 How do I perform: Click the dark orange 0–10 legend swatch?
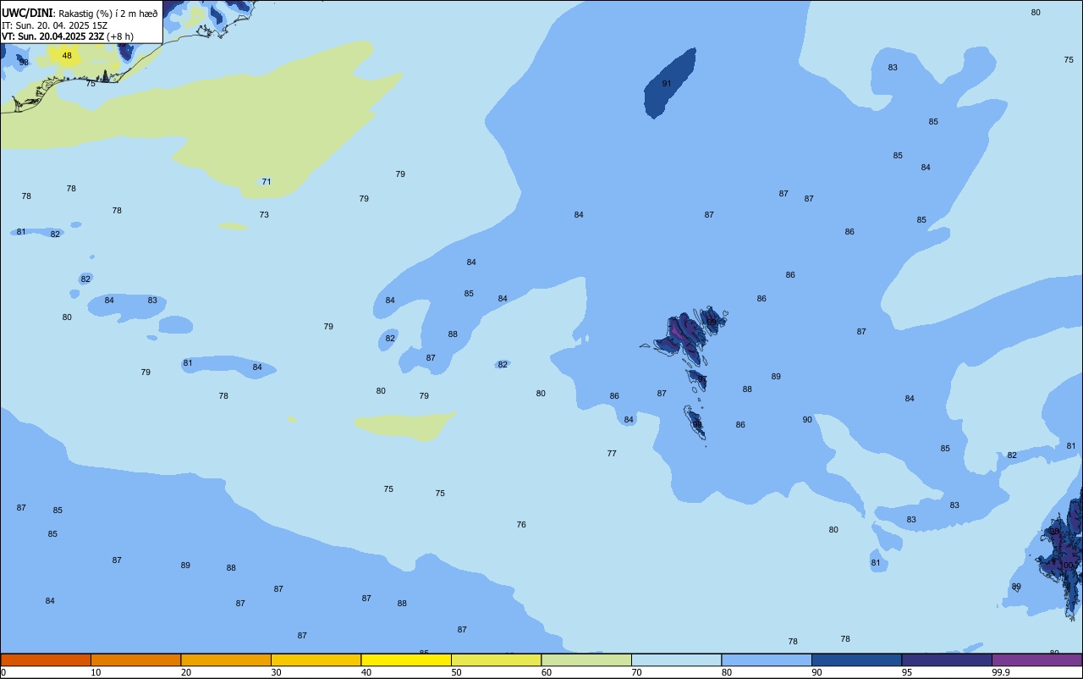[46, 660]
